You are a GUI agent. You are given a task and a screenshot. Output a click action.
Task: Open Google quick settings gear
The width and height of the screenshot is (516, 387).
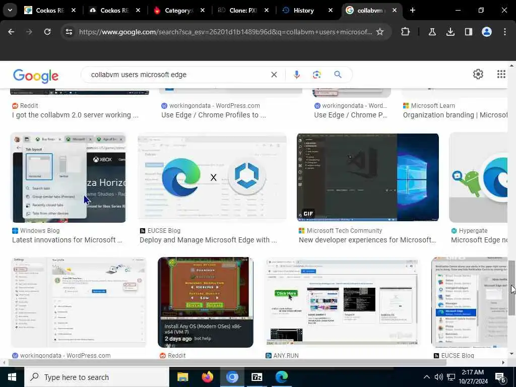[478, 75]
